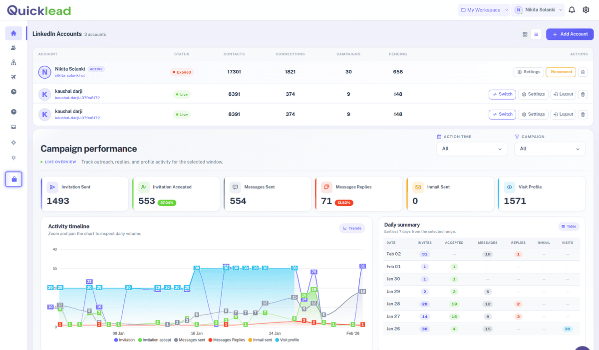Viewport: 599px width, 350px height.
Task: Click the 12.82% reply rate badge
Action: click(x=344, y=203)
